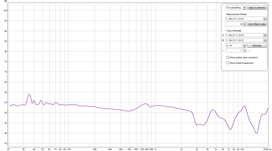Click the 100 label on the dB axis
This screenshot has width=272, height=151.
[x=5, y=10]
